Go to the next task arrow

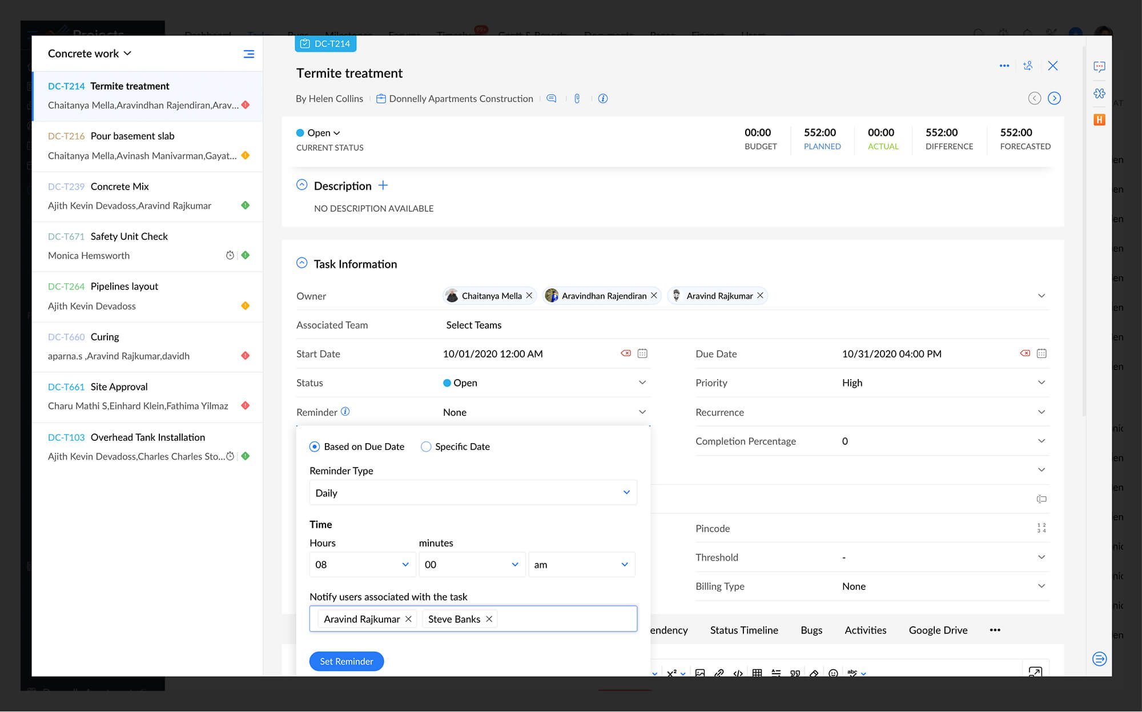(x=1054, y=98)
